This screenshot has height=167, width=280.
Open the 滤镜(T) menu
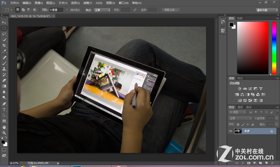tap(87, 3)
